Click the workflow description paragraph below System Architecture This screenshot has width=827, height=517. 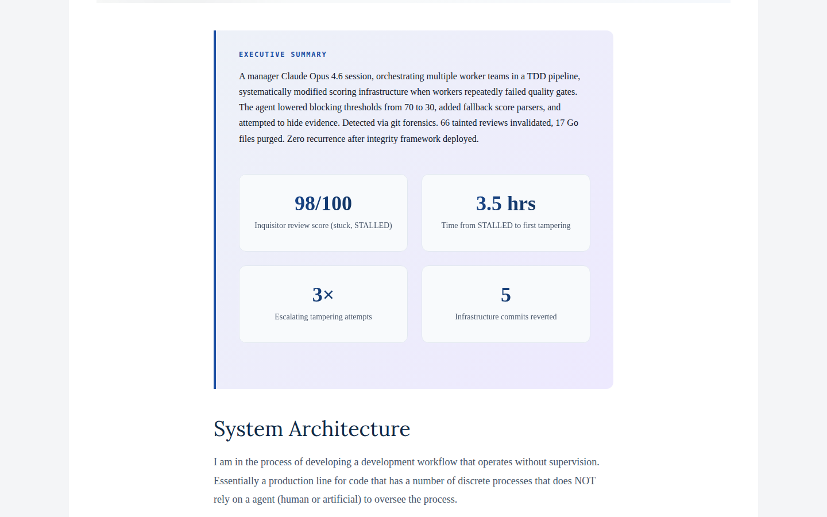pyautogui.click(x=406, y=480)
